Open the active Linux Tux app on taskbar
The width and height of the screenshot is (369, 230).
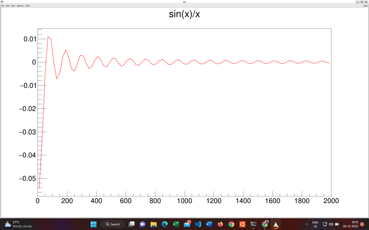(276, 224)
